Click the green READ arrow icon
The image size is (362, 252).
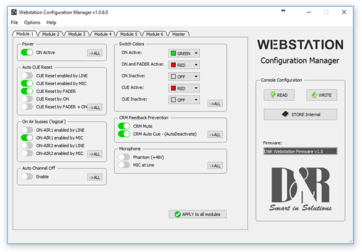[x=273, y=95]
